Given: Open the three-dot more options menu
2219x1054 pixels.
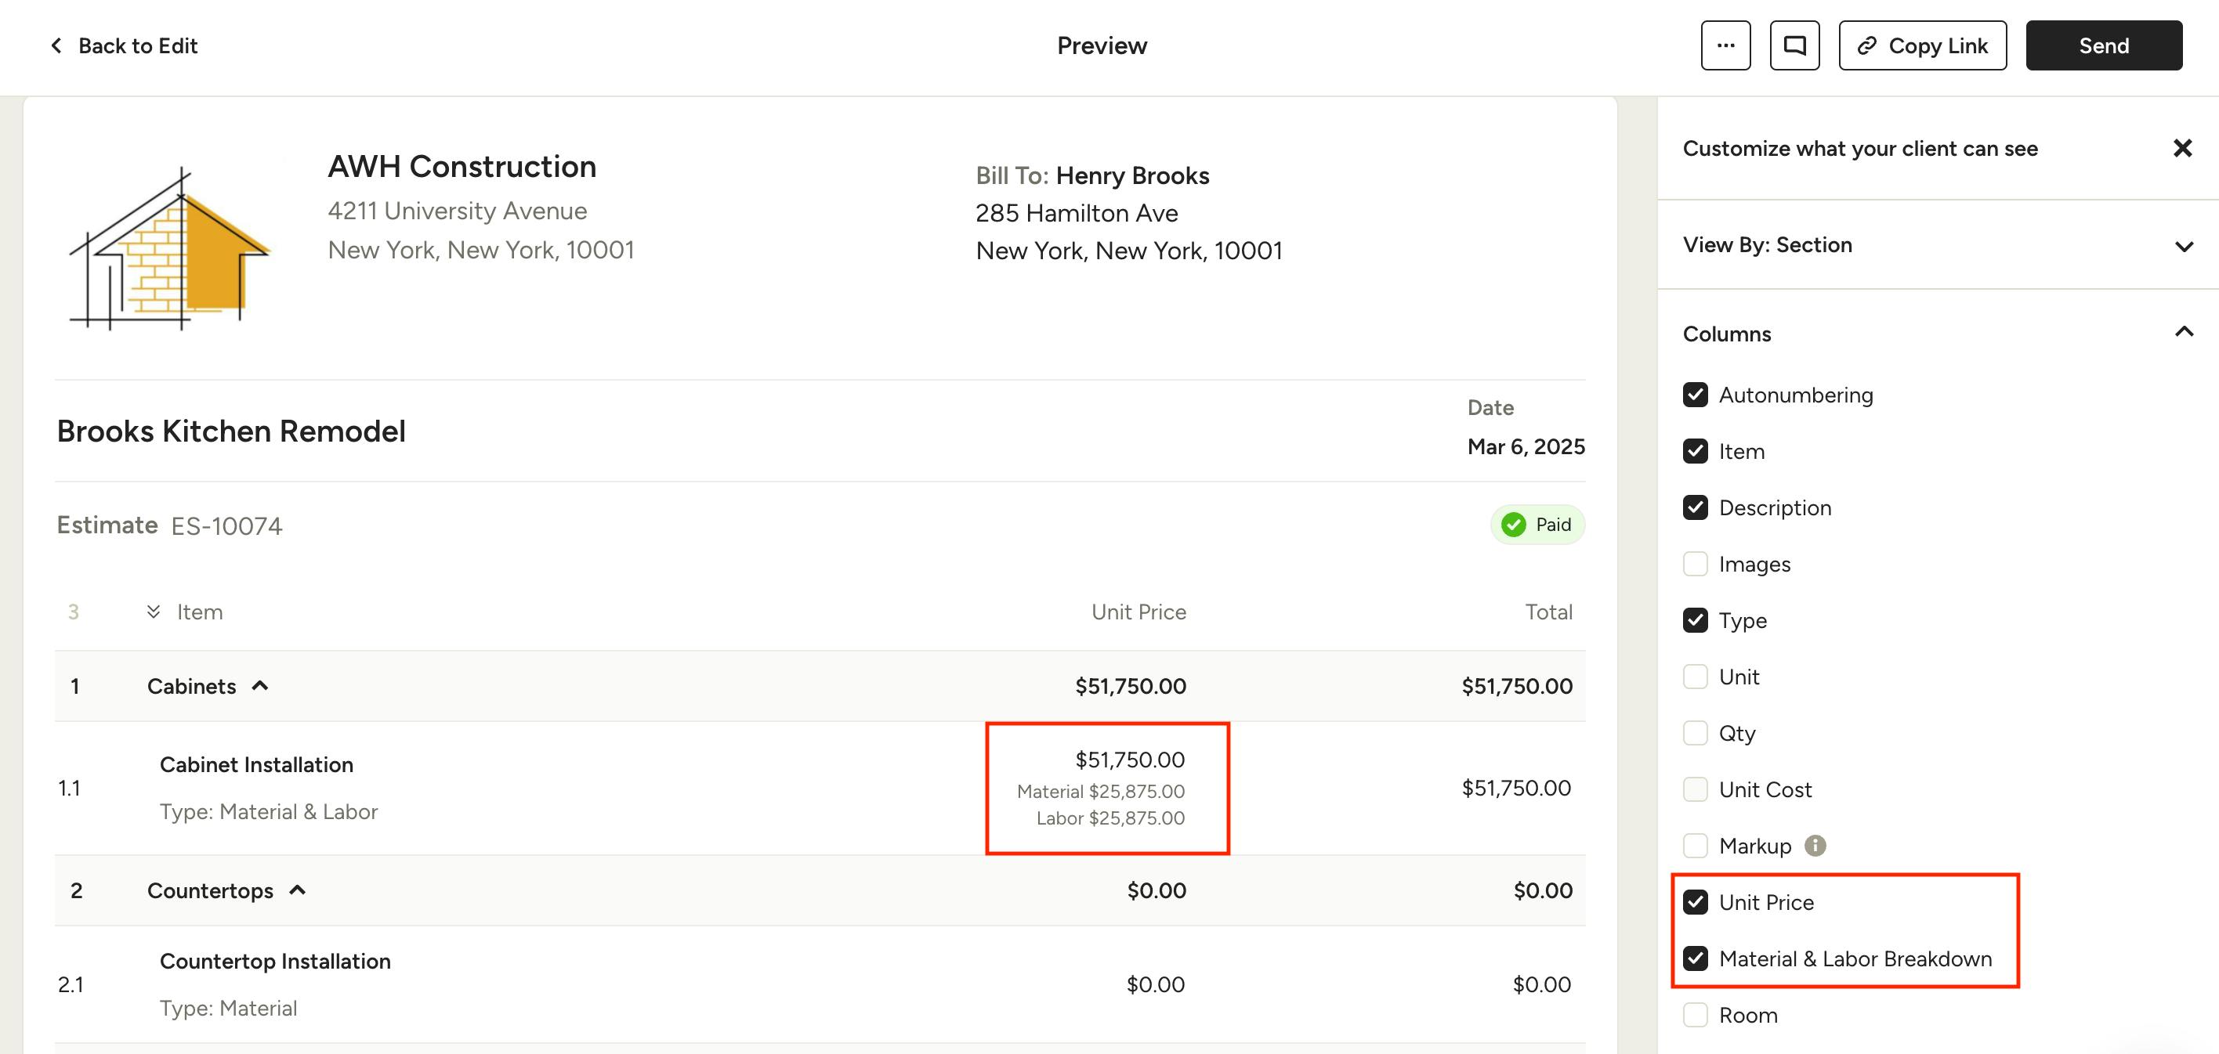Looking at the screenshot, I should [x=1725, y=45].
